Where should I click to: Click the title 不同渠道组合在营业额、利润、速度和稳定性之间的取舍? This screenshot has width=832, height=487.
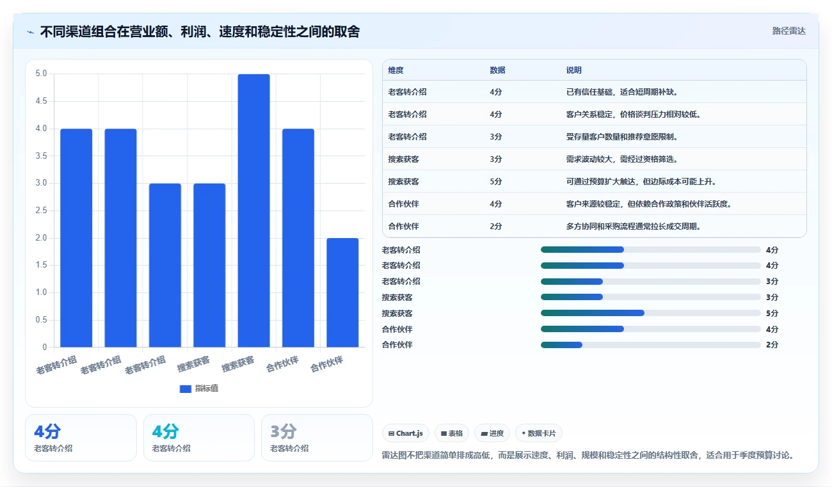coord(200,31)
